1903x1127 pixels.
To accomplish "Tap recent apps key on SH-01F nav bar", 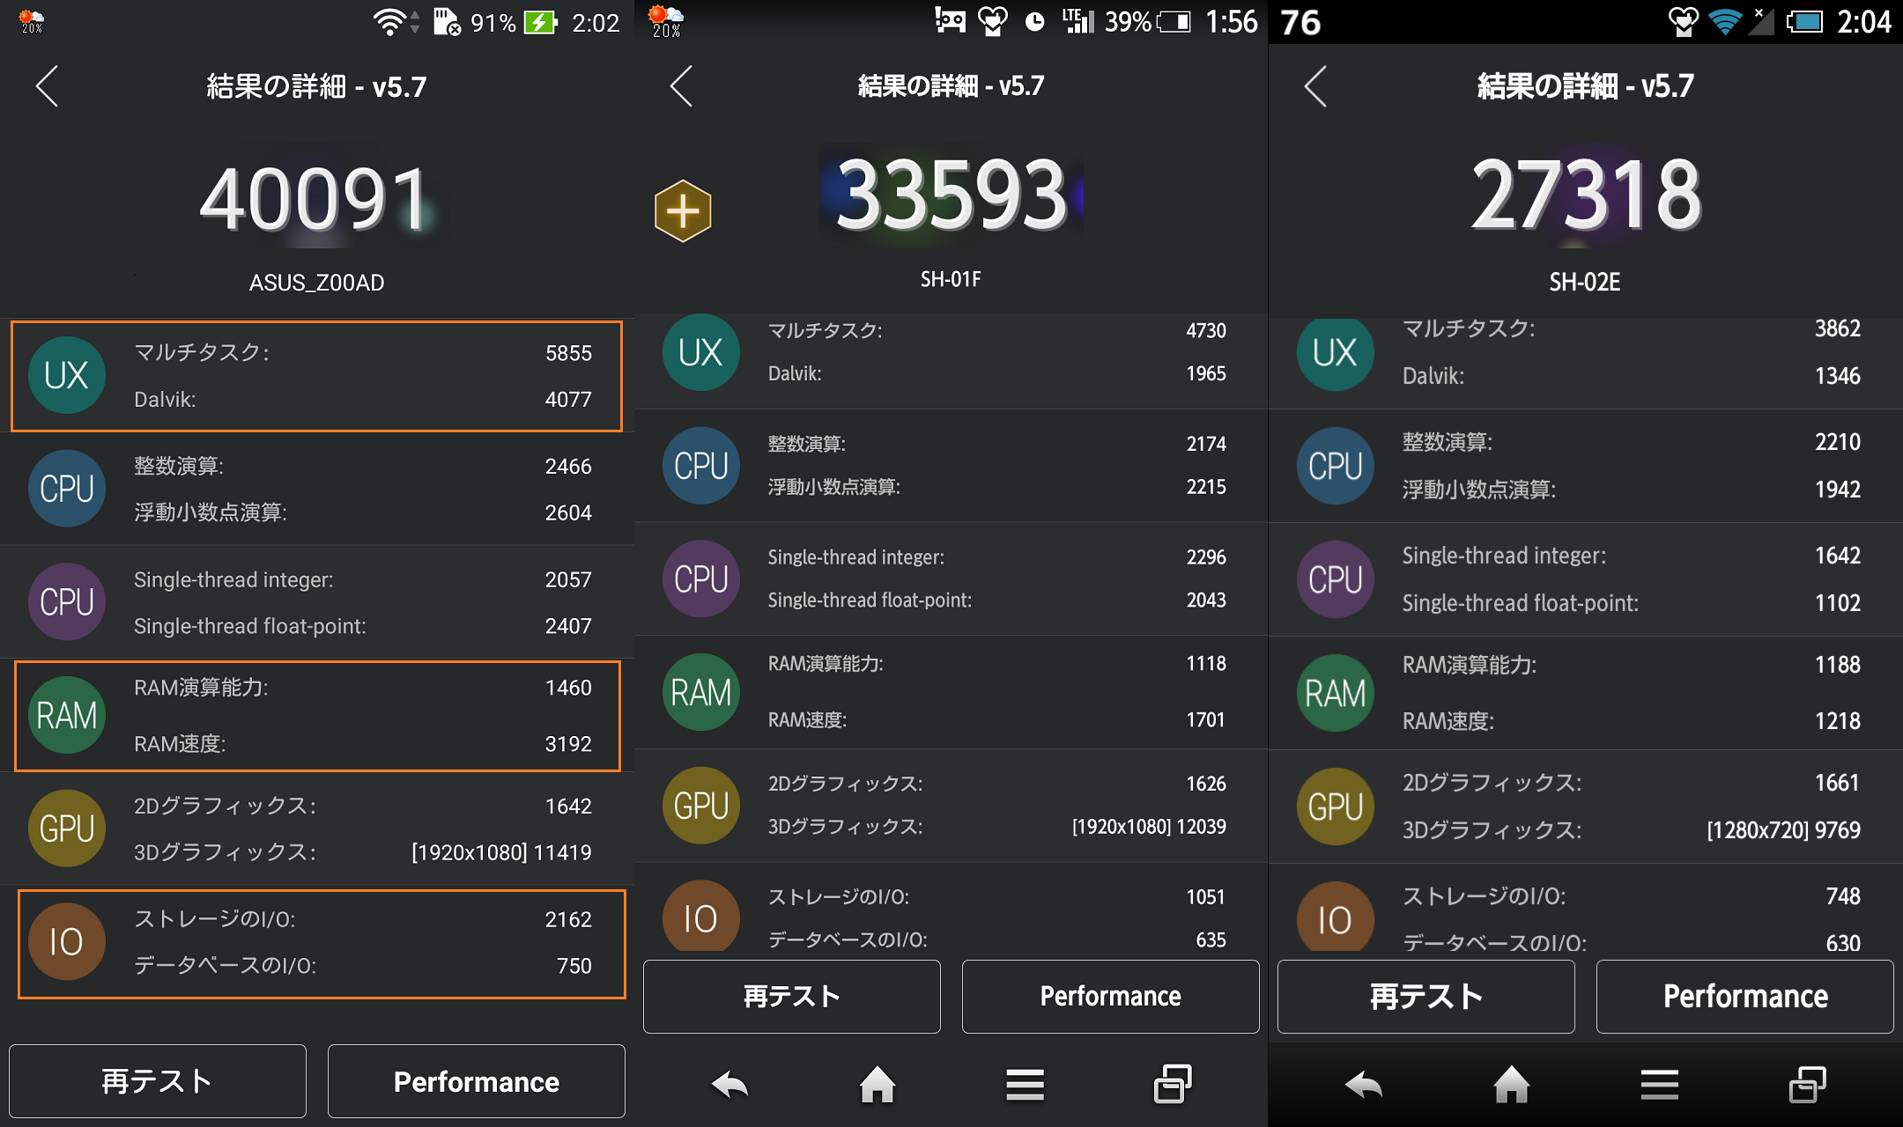I will click(1173, 1084).
